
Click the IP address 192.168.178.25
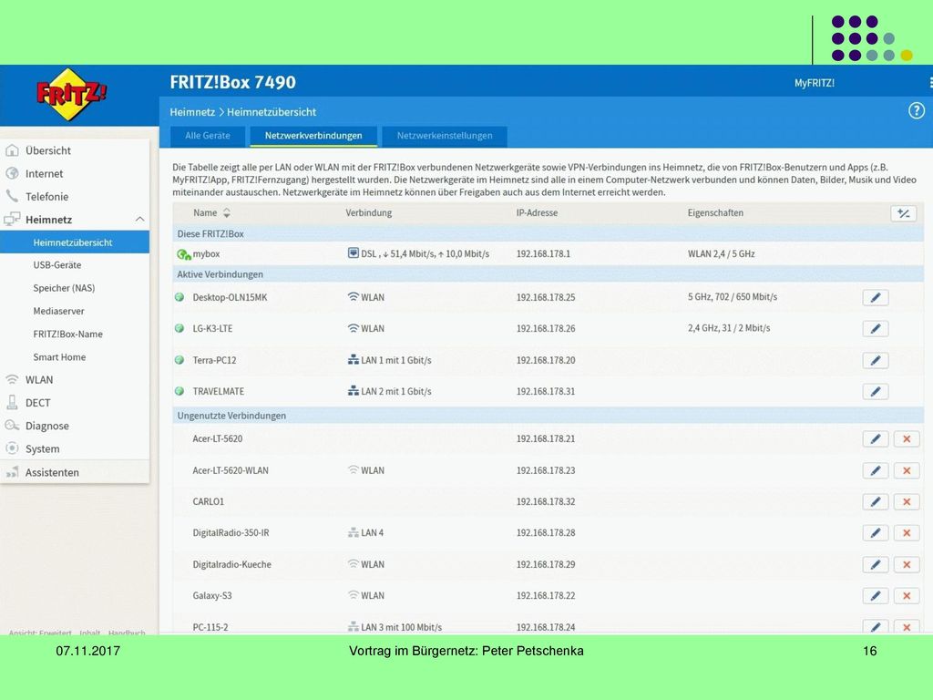tap(546, 297)
